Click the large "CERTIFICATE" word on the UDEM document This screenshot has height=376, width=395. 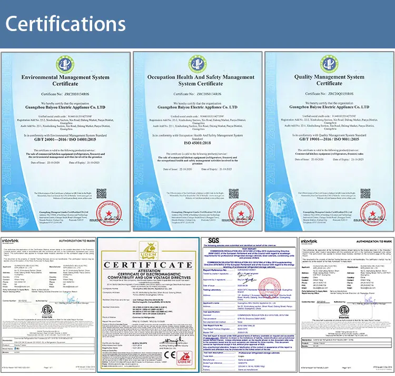148,265
